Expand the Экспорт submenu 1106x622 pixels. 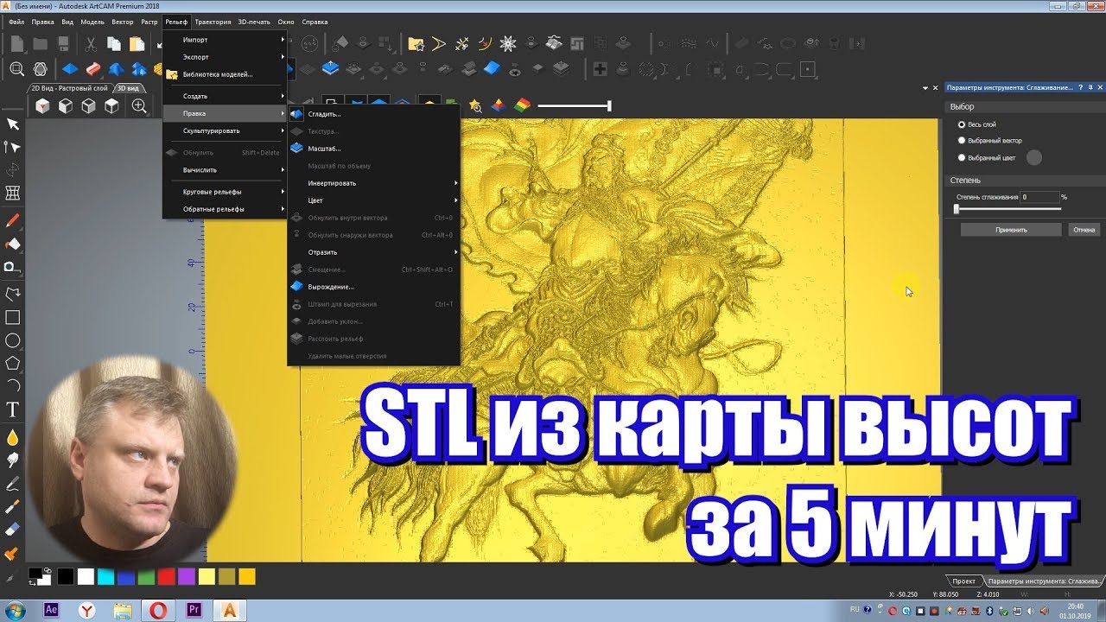(225, 57)
